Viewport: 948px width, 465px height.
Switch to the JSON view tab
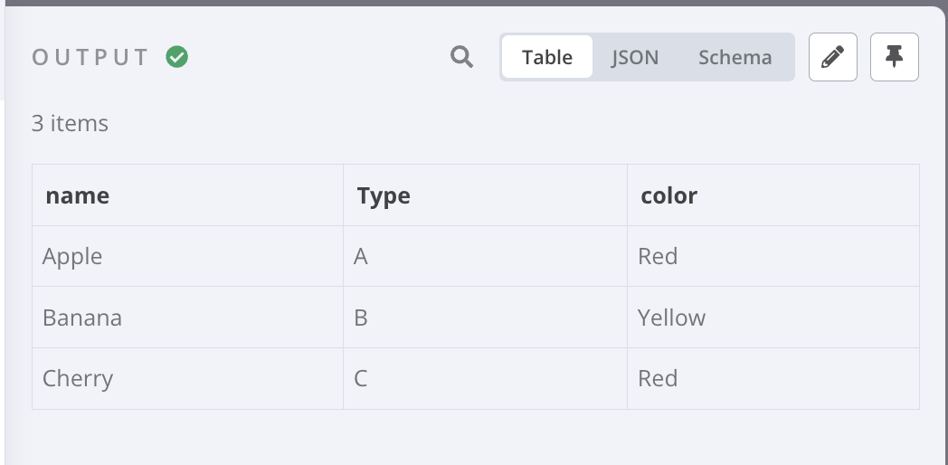pyautogui.click(x=635, y=57)
